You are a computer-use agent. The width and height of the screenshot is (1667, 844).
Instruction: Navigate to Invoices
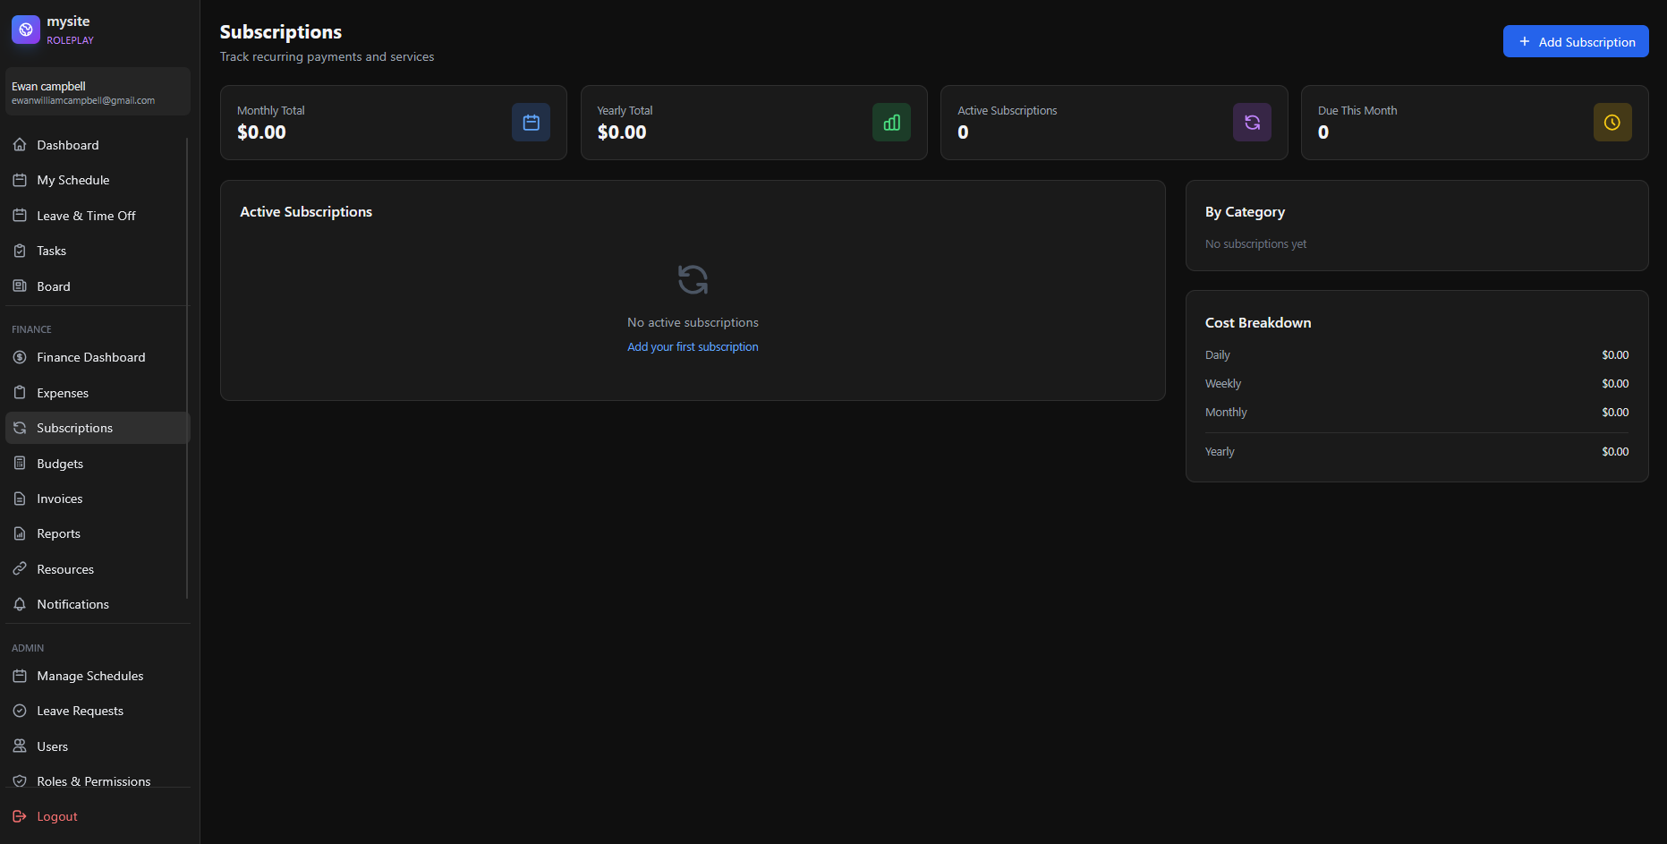coord(60,499)
